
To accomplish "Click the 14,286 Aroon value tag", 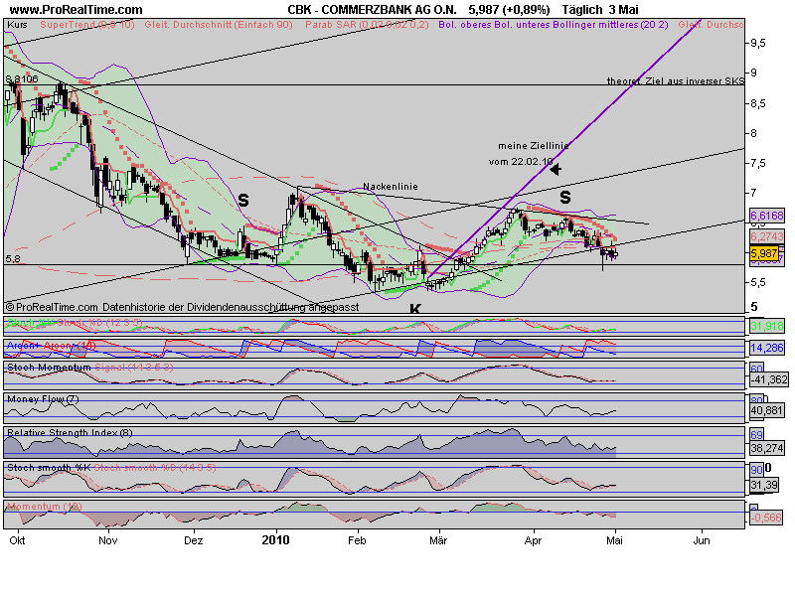I will [x=767, y=349].
